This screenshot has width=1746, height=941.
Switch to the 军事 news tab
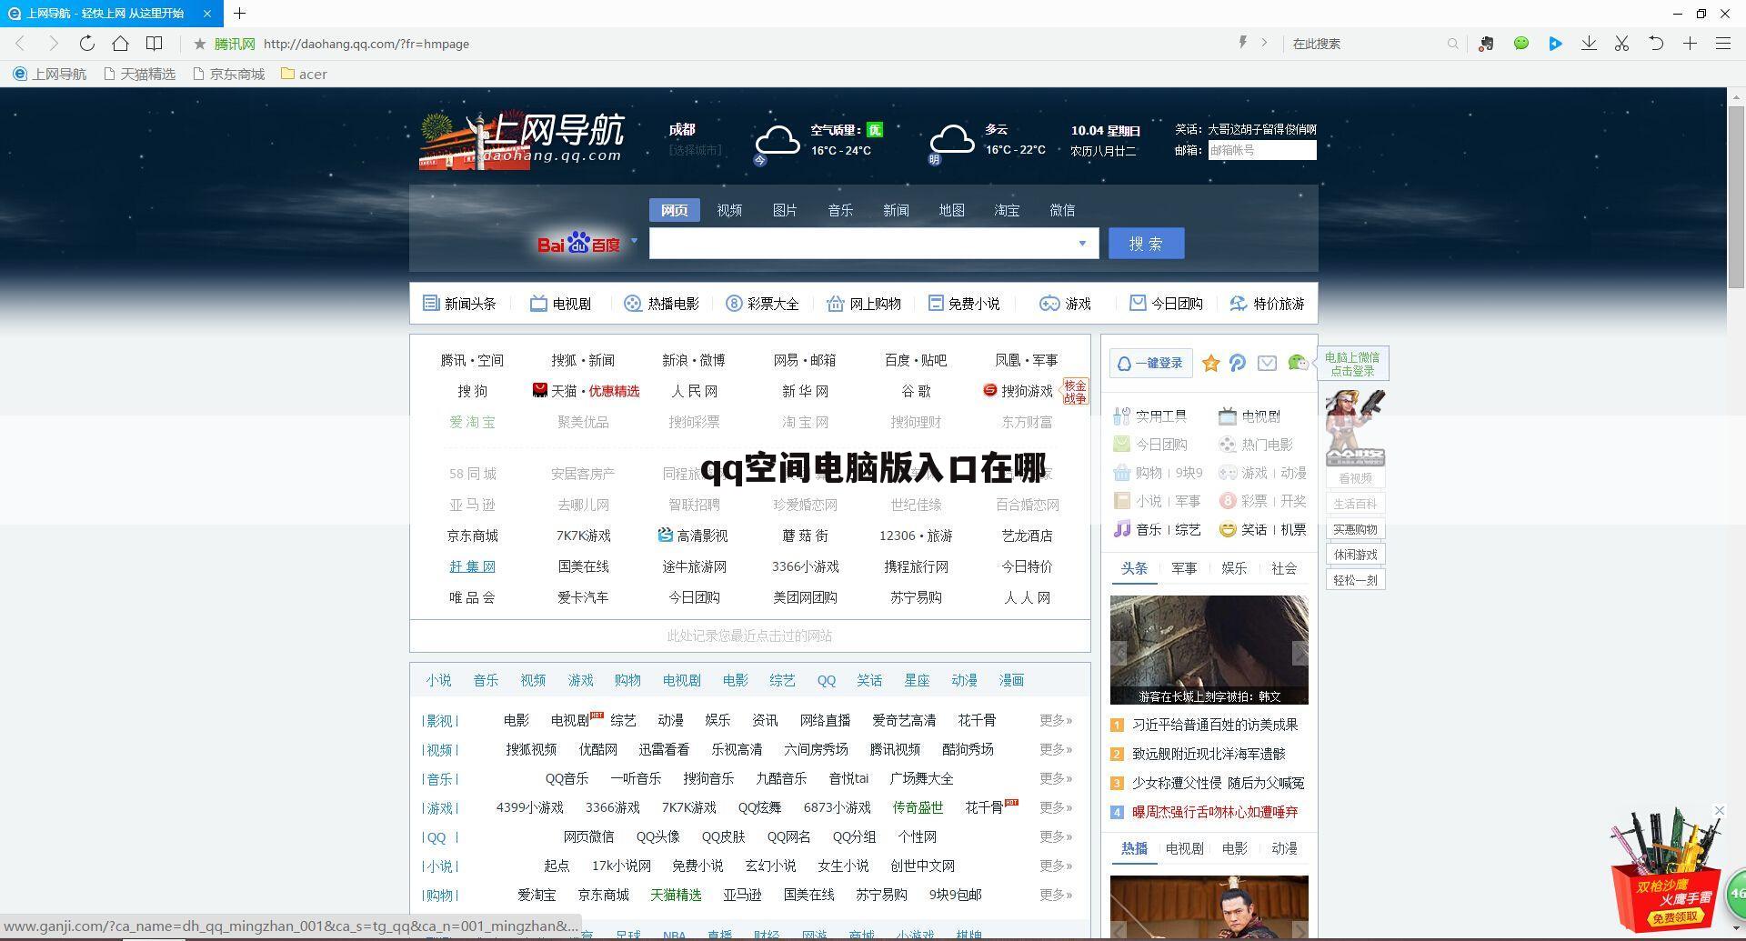1184,567
